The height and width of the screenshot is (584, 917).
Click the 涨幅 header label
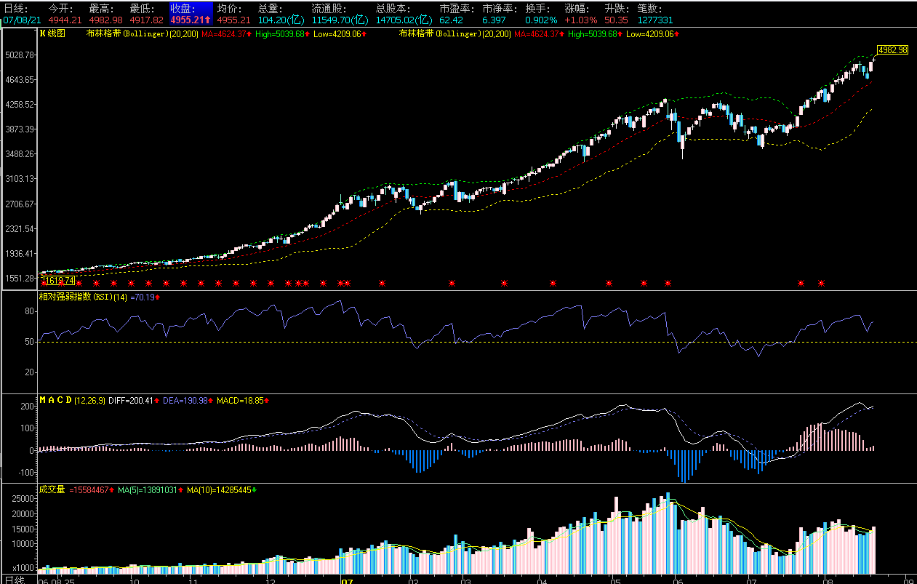[578, 9]
